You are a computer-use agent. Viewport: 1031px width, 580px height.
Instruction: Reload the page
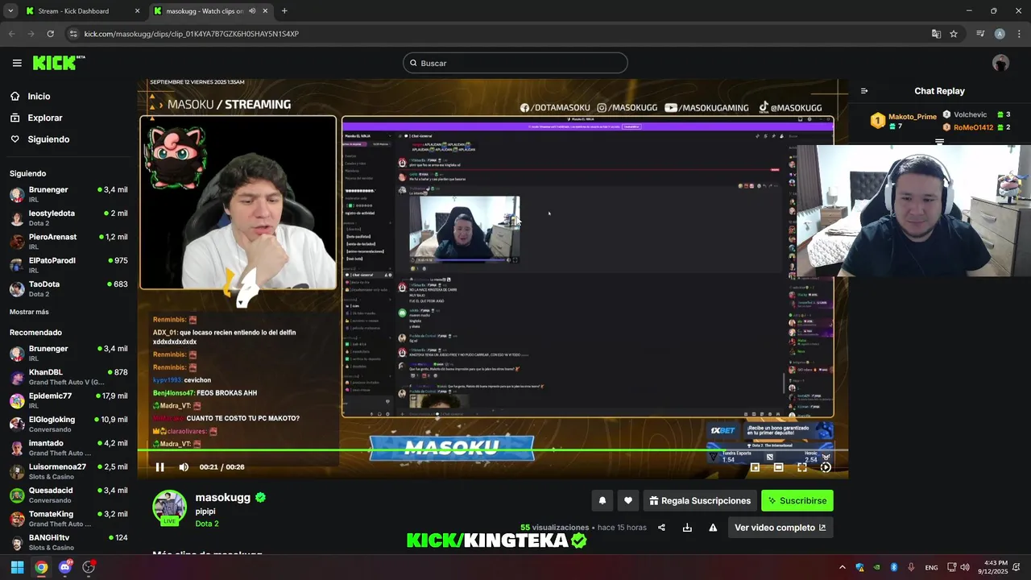coord(50,34)
